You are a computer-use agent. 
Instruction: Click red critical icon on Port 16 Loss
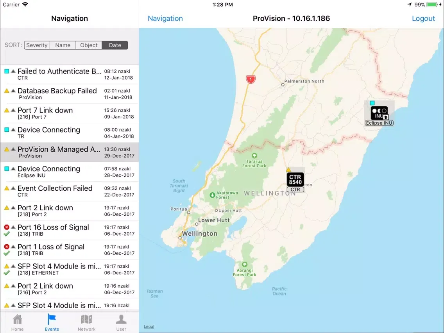(7, 227)
